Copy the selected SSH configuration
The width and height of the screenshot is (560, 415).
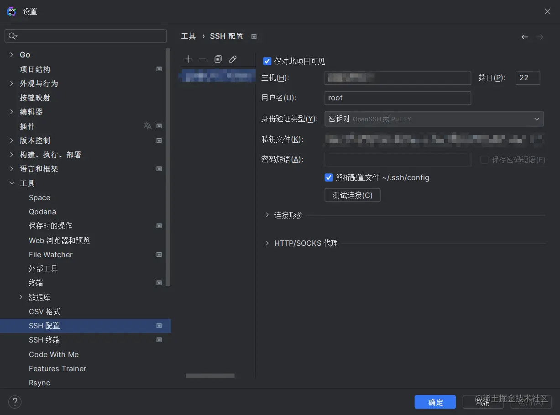[x=218, y=59]
